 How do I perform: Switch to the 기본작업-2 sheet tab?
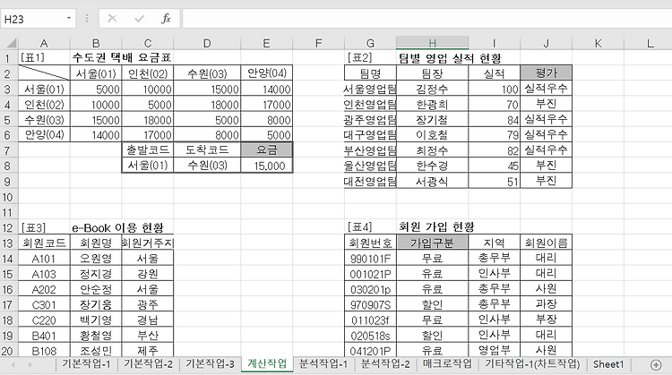(148, 364)
